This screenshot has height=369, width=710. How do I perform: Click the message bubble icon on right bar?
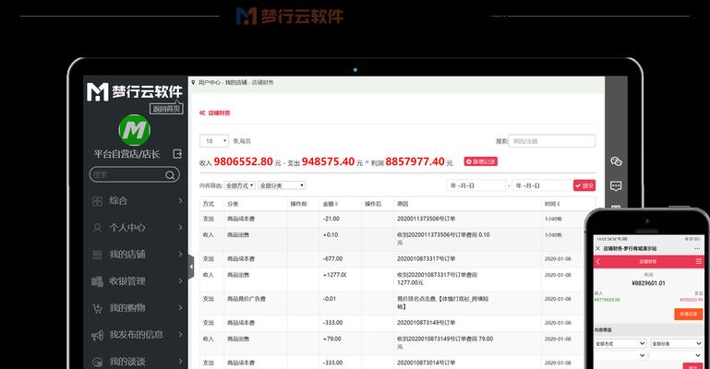click(x=616, y=185)
